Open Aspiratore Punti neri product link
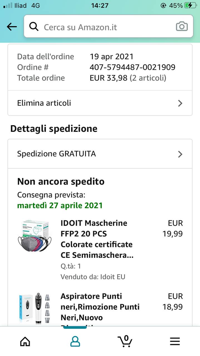 (x=100, y=307)
